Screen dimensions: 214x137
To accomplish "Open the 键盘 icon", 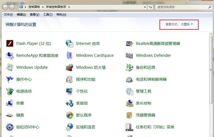I will (x=10, y=115).
